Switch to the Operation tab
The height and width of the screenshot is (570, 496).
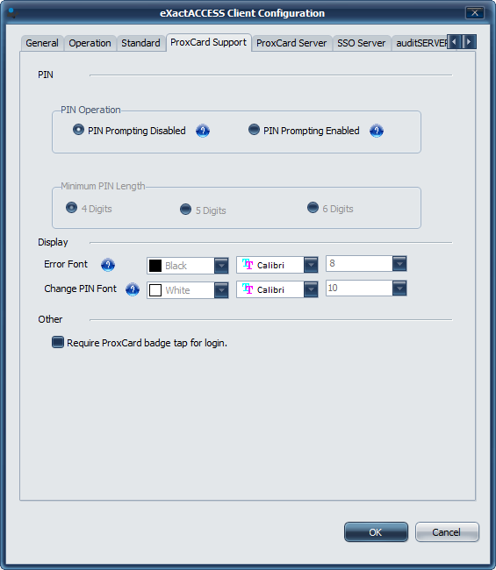[90, 43]
